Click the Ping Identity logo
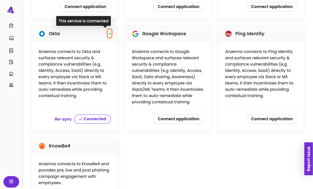This screenshot has height=189, width=313. click(228, 34)
